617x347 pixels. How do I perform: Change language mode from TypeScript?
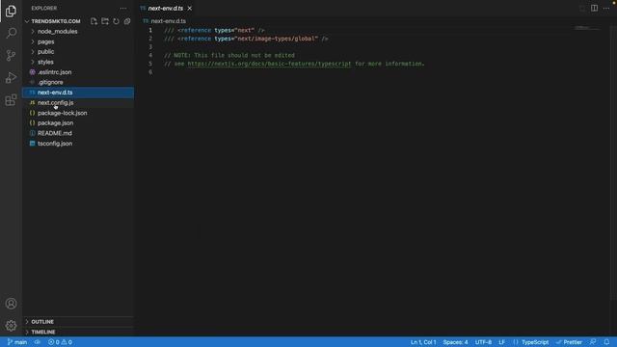pos(535,342)
